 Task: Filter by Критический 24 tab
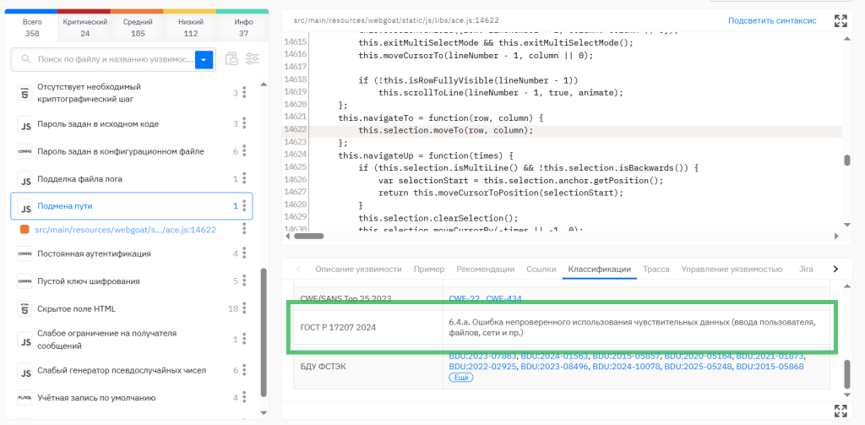pyautogui.click(x=85, y=28)
